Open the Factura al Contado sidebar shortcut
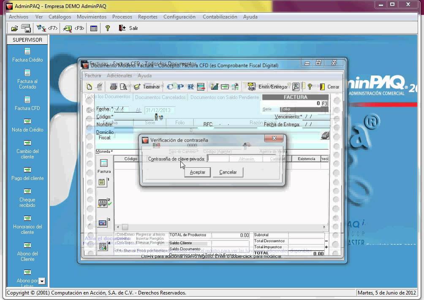Screen dimensions: 424x300 (x=27, y=79)
